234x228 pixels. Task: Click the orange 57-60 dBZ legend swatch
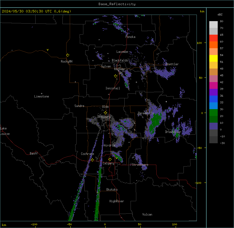[x=213, y=45]
